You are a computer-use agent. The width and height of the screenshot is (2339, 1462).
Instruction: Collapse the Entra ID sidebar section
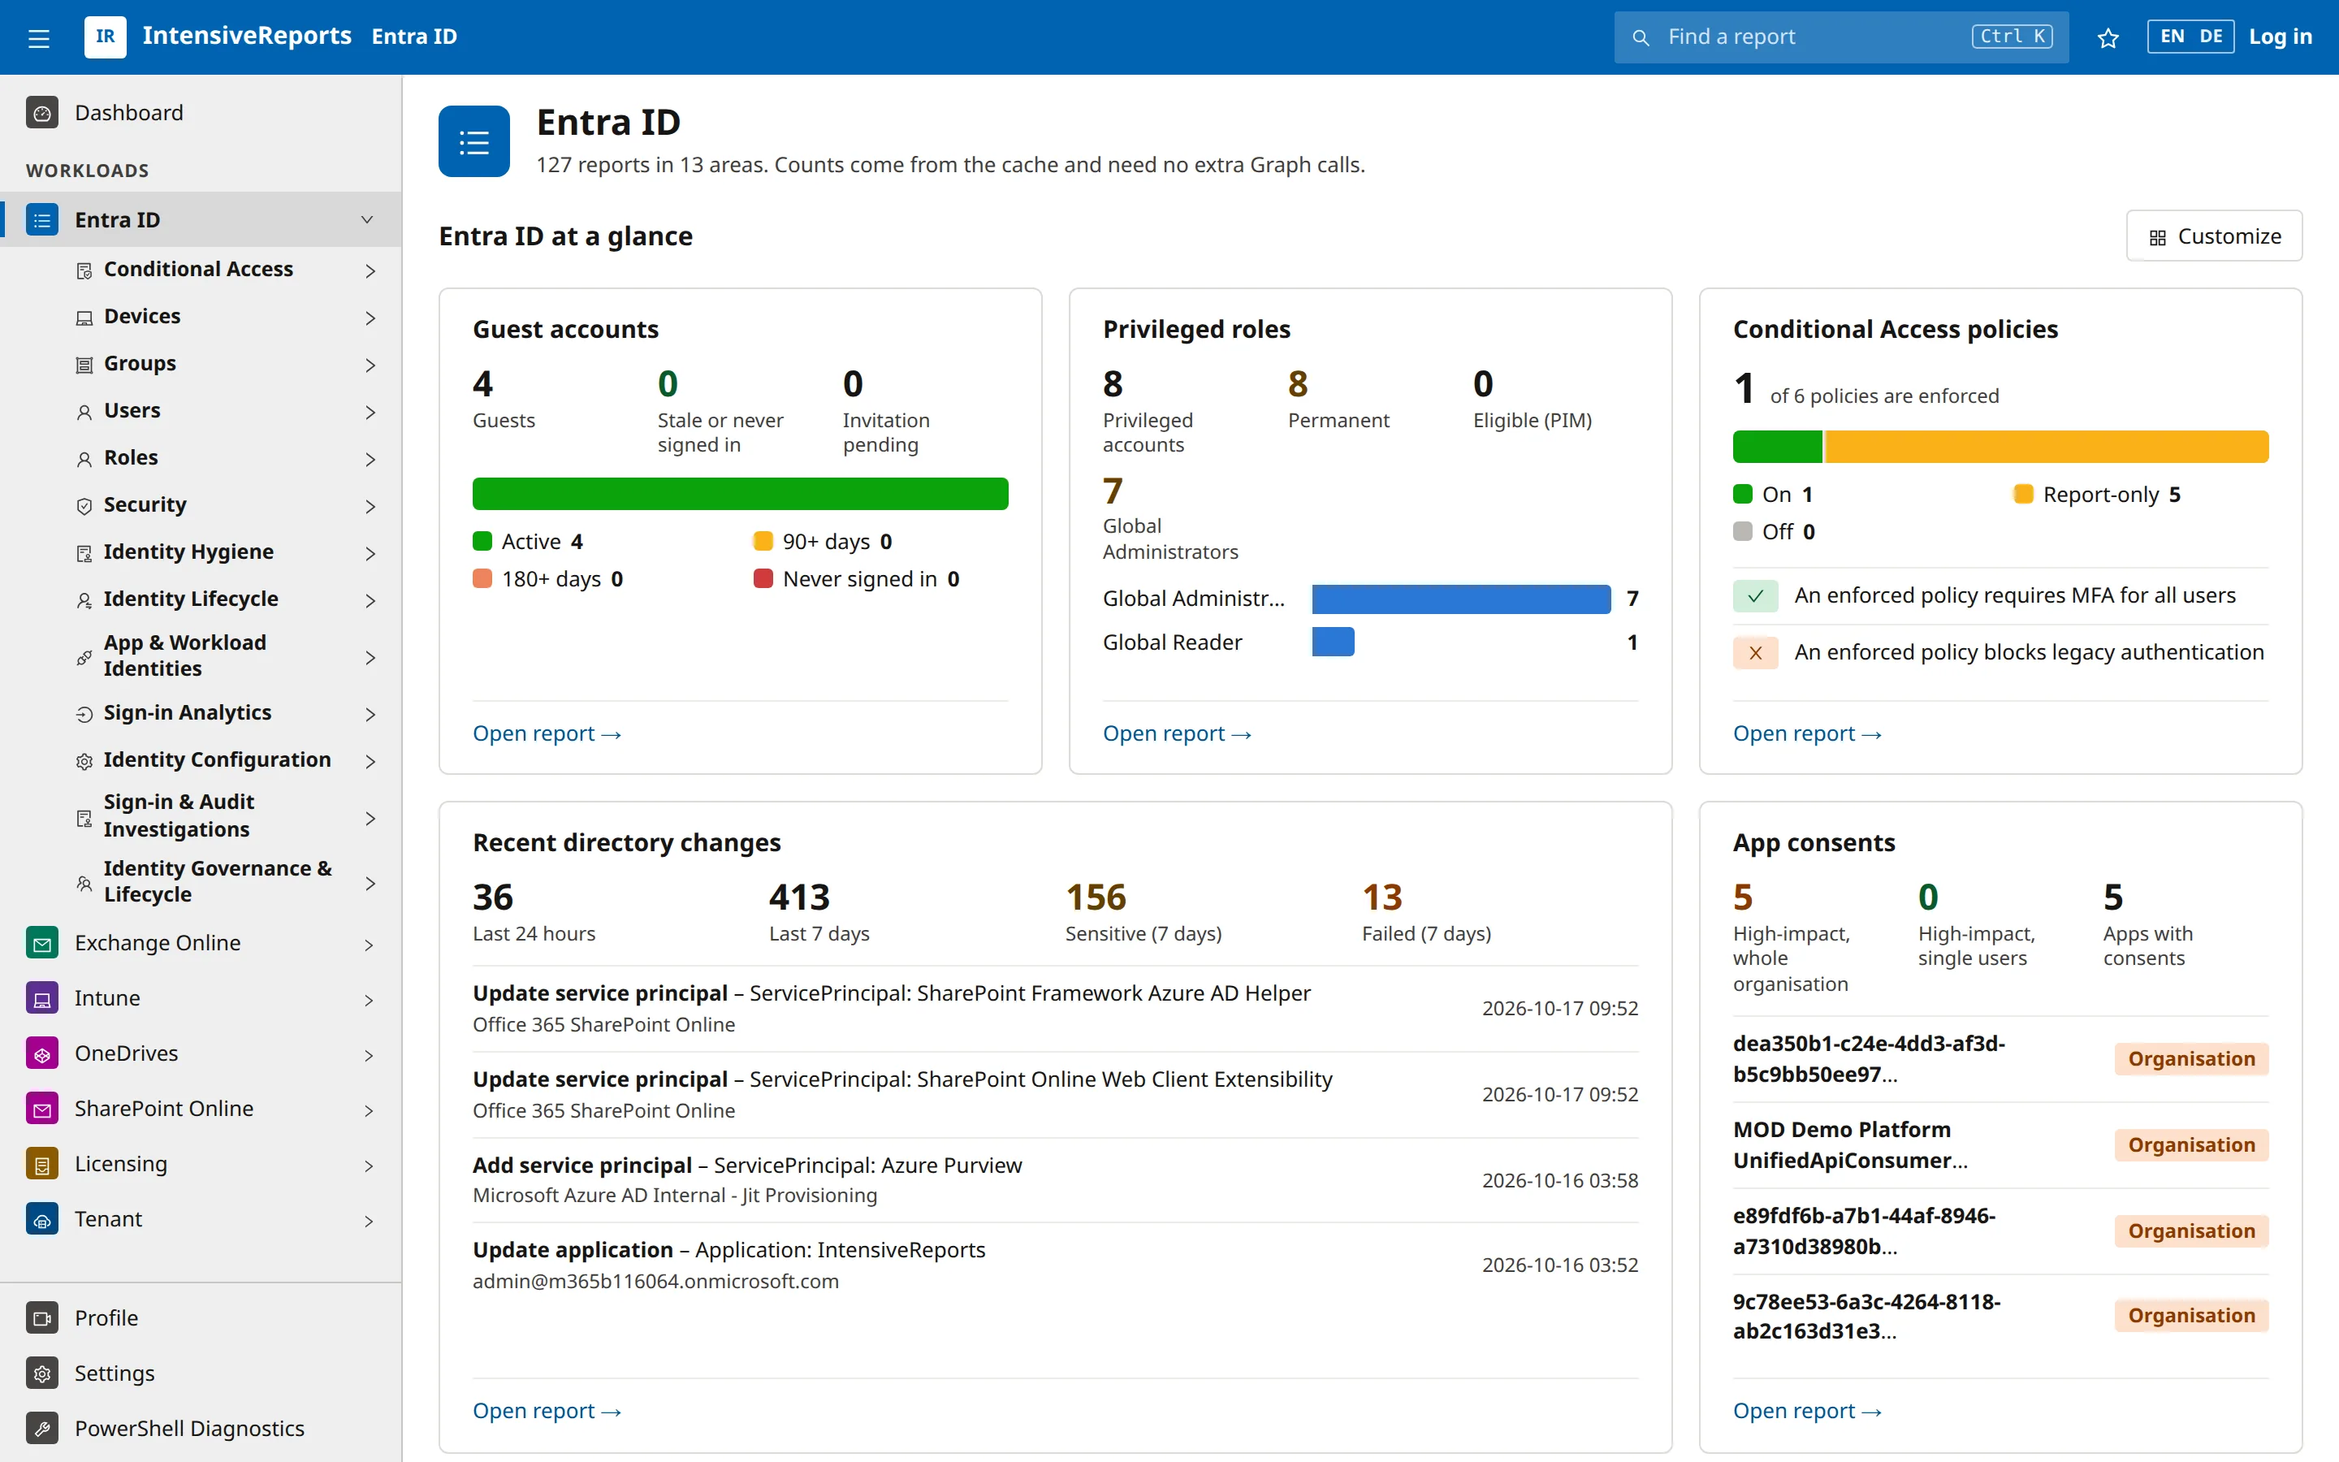(366, 219)
